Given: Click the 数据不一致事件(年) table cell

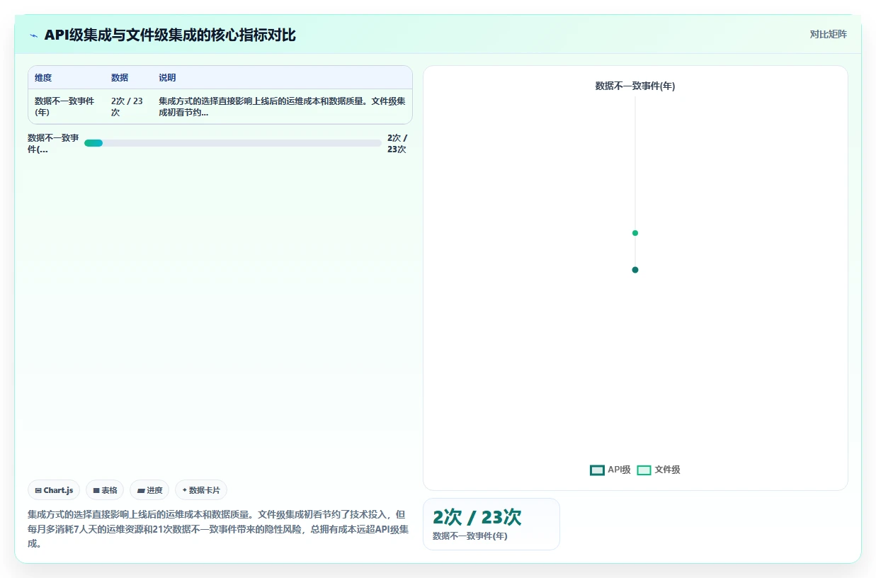Looking at the screenshot, I should coord(67,107).
